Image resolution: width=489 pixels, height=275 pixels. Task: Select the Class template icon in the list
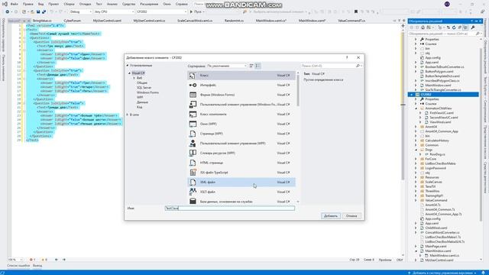[193, 76]
